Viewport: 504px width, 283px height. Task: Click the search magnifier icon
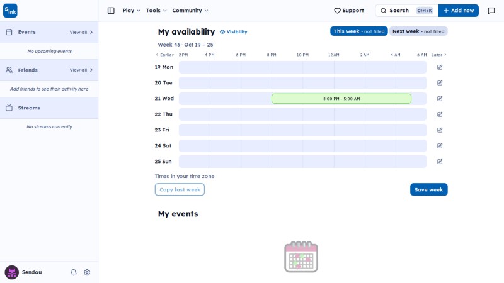[x=384, y=11]
